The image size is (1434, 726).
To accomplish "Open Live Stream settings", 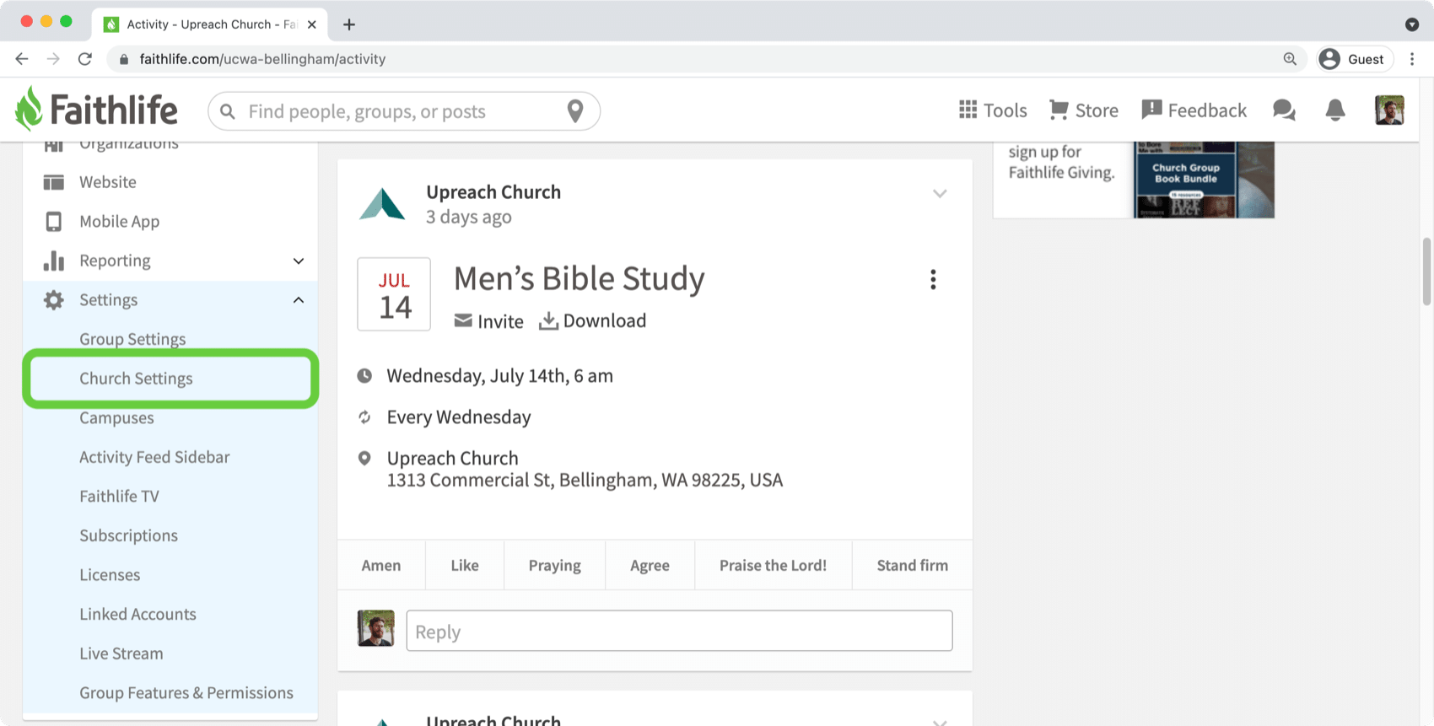I will 121,653.
